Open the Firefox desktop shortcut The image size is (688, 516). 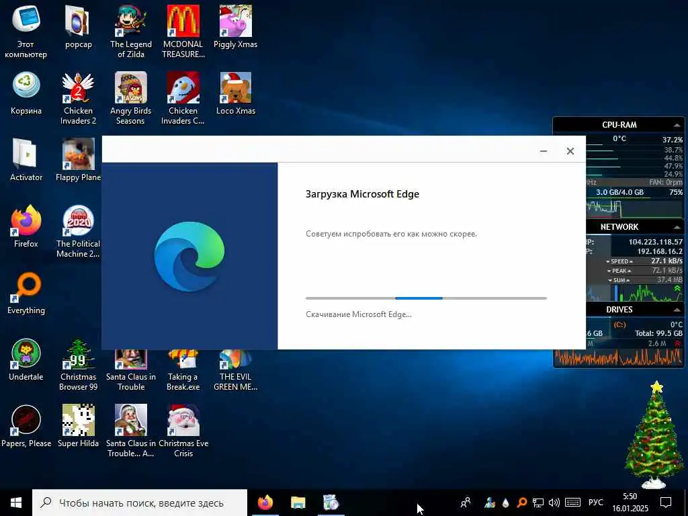[x=26, y=226]
